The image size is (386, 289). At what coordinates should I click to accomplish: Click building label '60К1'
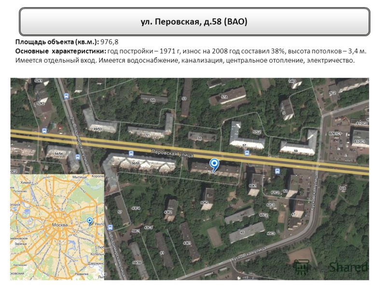[x=252, y=186]
